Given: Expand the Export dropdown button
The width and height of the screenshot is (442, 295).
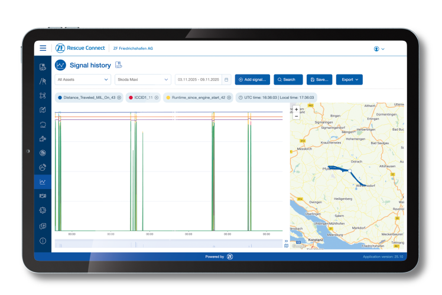Looking at the screenshot, I should click(349, 79).
